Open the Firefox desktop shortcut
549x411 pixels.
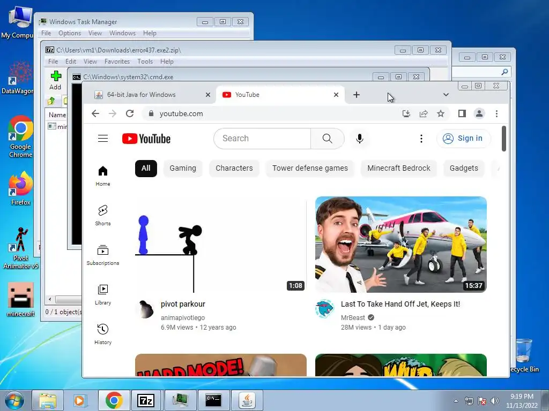click(x=21, y=188)
